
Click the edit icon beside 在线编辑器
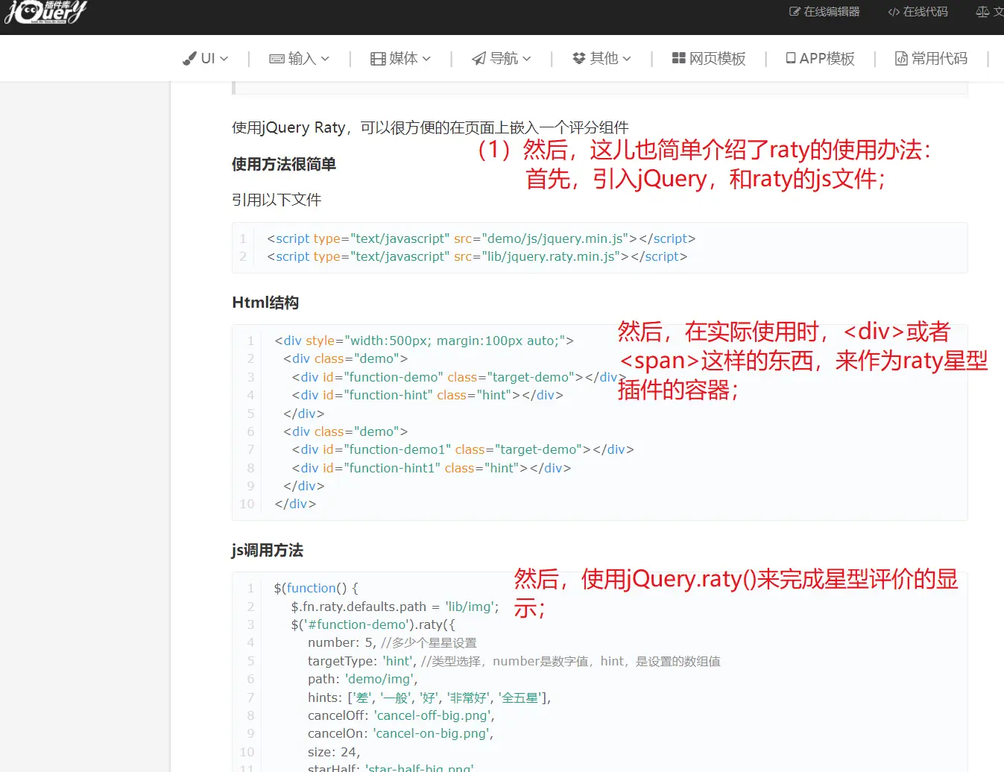(795, 12)
